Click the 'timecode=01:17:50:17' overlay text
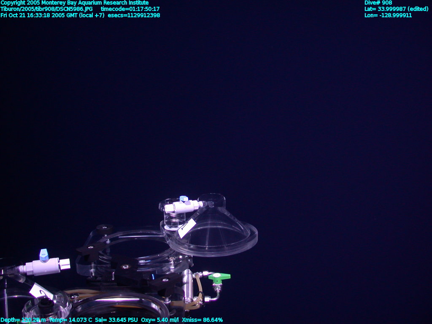 pos(130,9)
